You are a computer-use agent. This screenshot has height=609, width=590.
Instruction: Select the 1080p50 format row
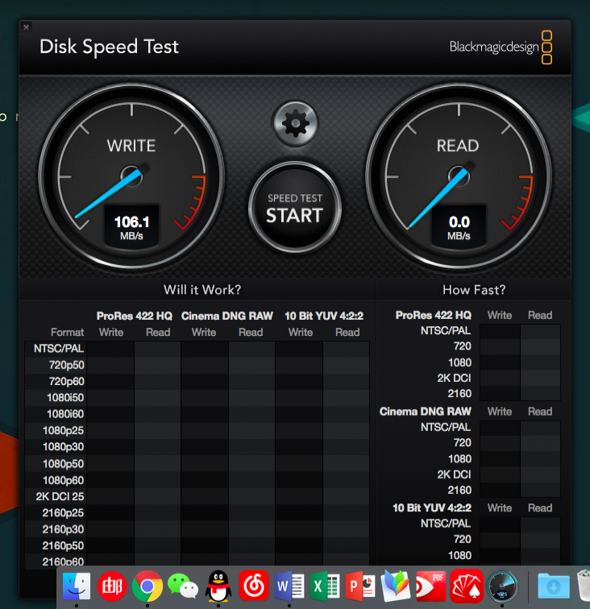point(197,464)
